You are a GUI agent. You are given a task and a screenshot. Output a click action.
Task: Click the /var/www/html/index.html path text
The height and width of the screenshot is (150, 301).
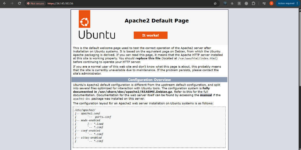[198, 58]
